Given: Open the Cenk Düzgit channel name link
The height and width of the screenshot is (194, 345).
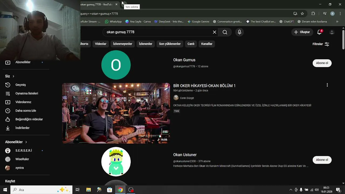Looking at the screenshot, I should click(187, 98).
